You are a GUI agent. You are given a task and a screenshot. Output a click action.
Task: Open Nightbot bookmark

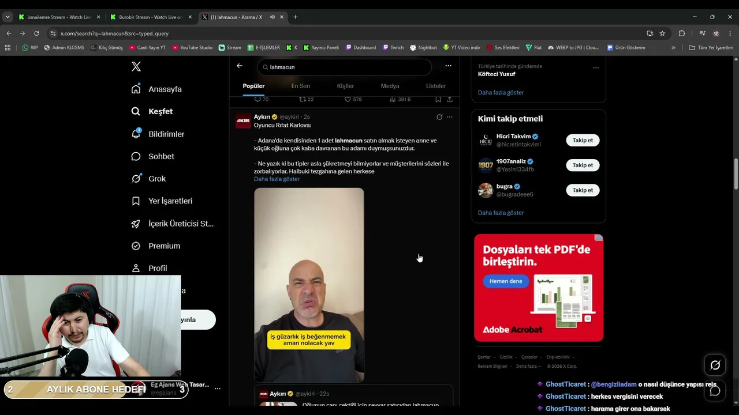pos(423,48)
